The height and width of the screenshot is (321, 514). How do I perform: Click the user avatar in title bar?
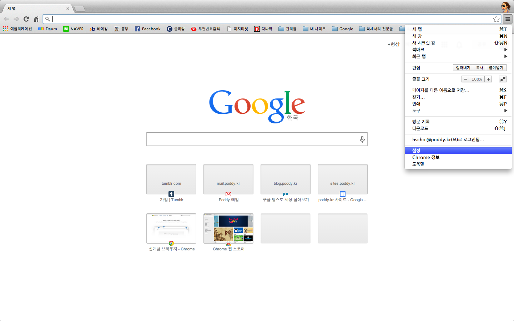(x=505, y=7)
